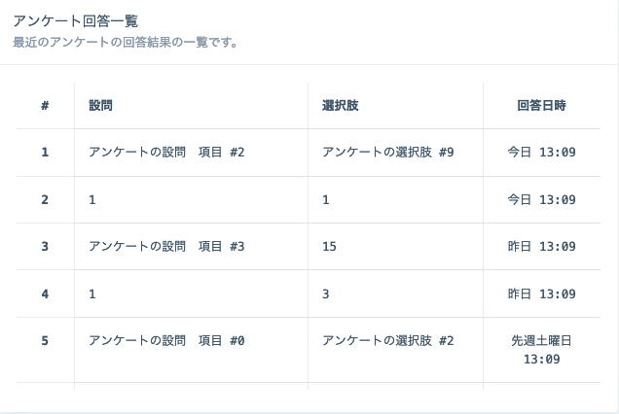Select the アンケートの選択肢 #9 cell
Image resolution: width=619 pixels, height=414 pixels.
pyautogui.click(x=387, y=153)
